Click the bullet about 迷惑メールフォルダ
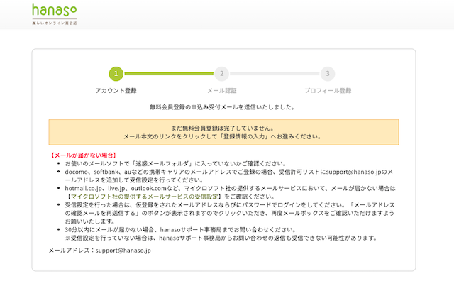The height and width of the screenshot is (286, 454). point(176,163)
